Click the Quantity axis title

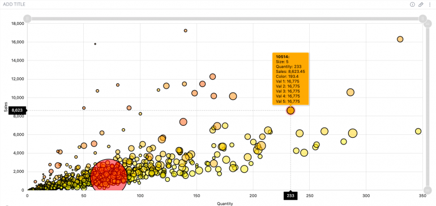225,204
